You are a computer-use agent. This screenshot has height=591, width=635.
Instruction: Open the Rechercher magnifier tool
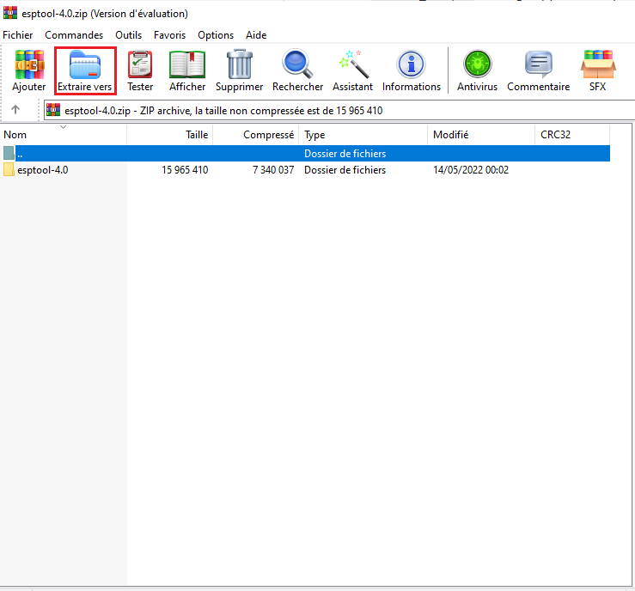[x=297, y=70]
